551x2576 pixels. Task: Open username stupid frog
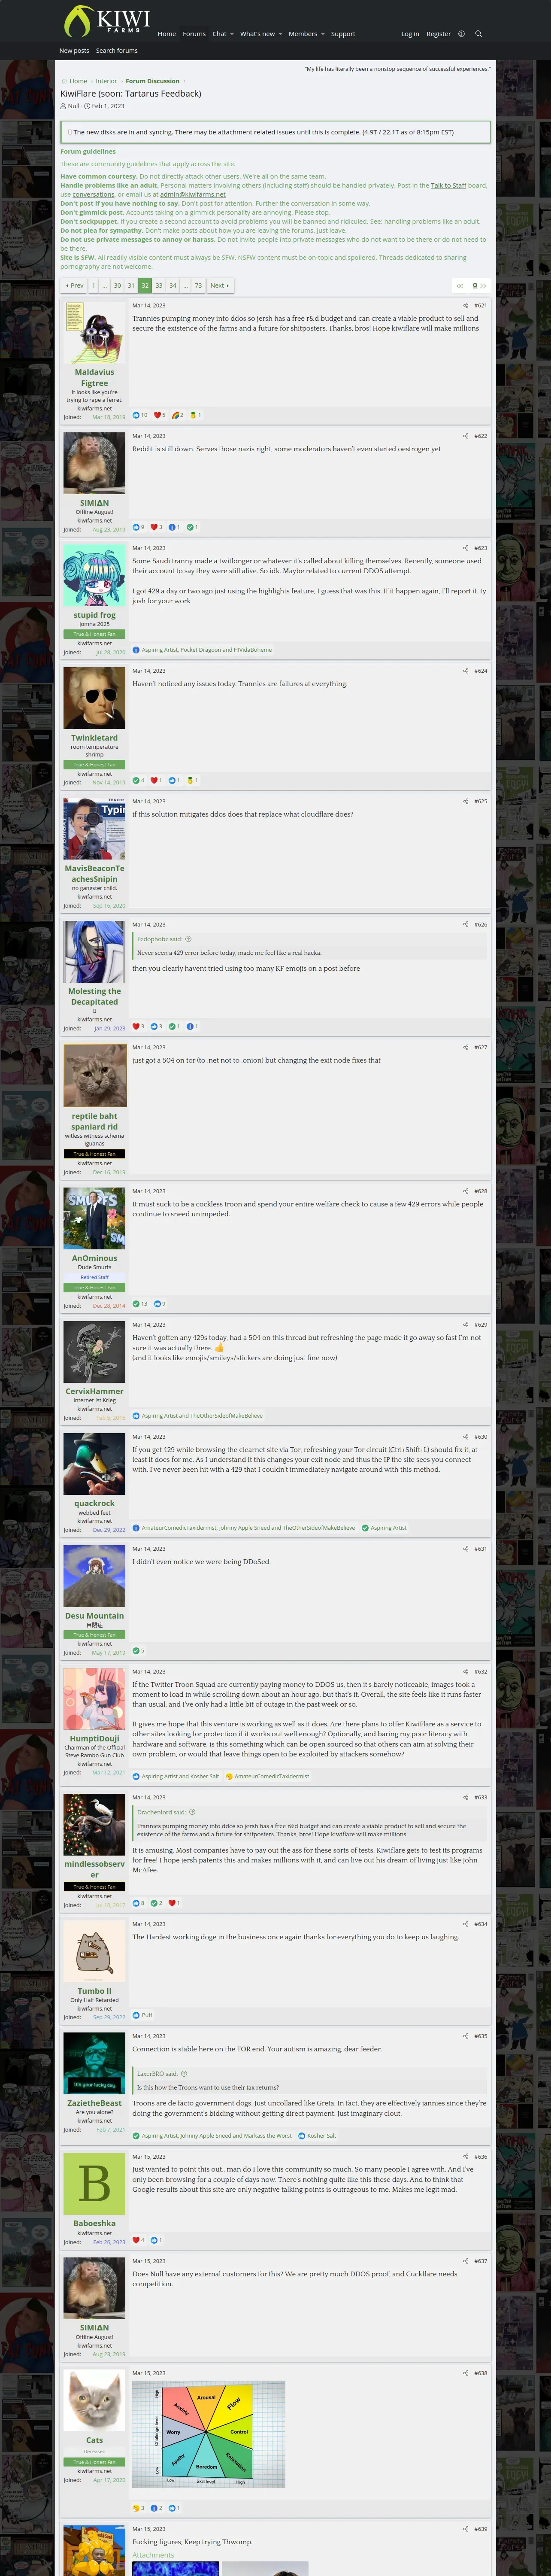(94, 615)
